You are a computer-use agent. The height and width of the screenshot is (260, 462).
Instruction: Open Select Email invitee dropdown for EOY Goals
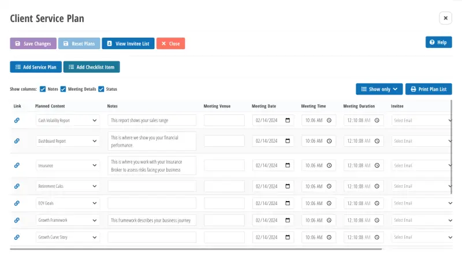tap(422, 203)
